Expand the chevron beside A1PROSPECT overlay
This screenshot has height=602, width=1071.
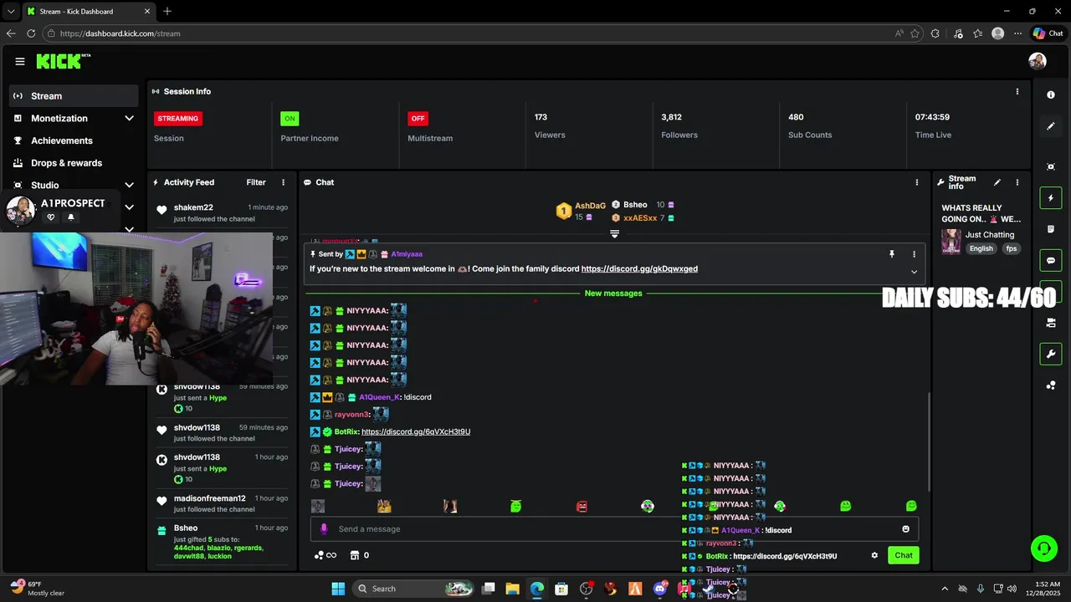(x=129, y=207)
